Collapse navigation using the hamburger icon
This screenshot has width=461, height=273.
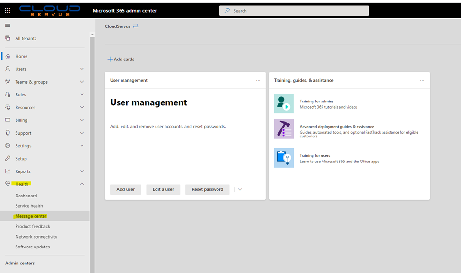[x=8, y=26]
